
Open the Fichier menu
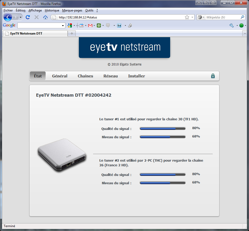(x=8, y=10)
